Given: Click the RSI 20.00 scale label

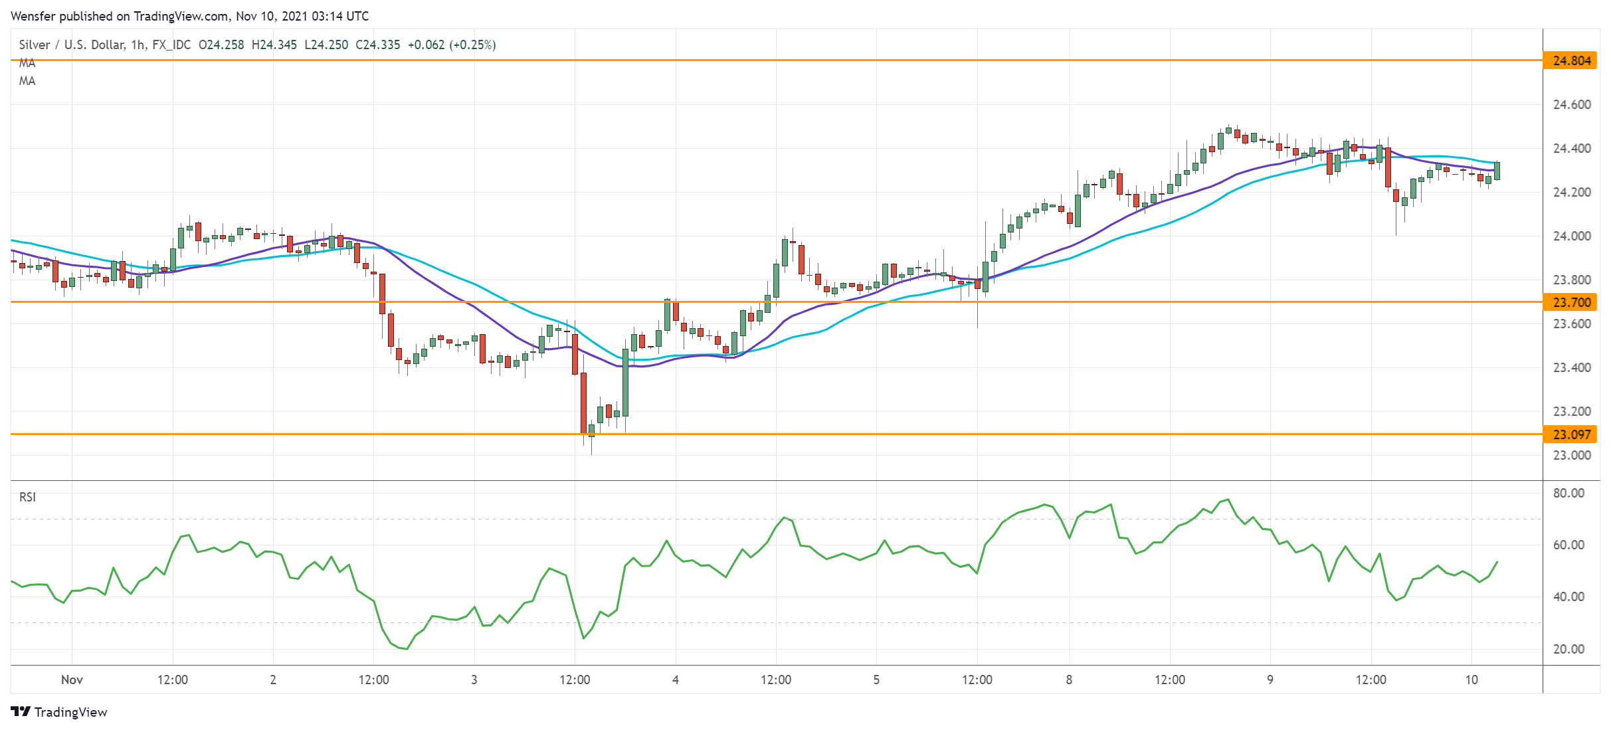Looking at the screenshot, I should coord(1568,649).
